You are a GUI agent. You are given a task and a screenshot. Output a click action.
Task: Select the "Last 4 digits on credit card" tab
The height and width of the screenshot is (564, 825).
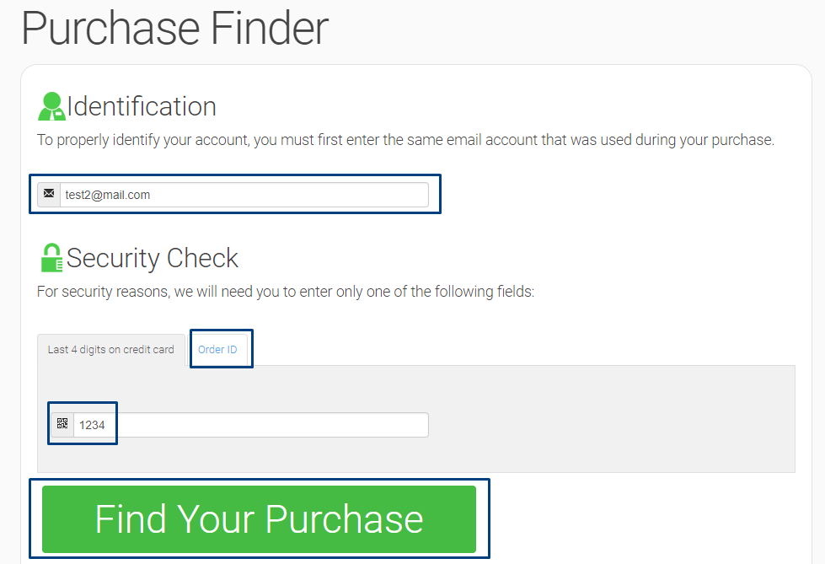[110, 350]
